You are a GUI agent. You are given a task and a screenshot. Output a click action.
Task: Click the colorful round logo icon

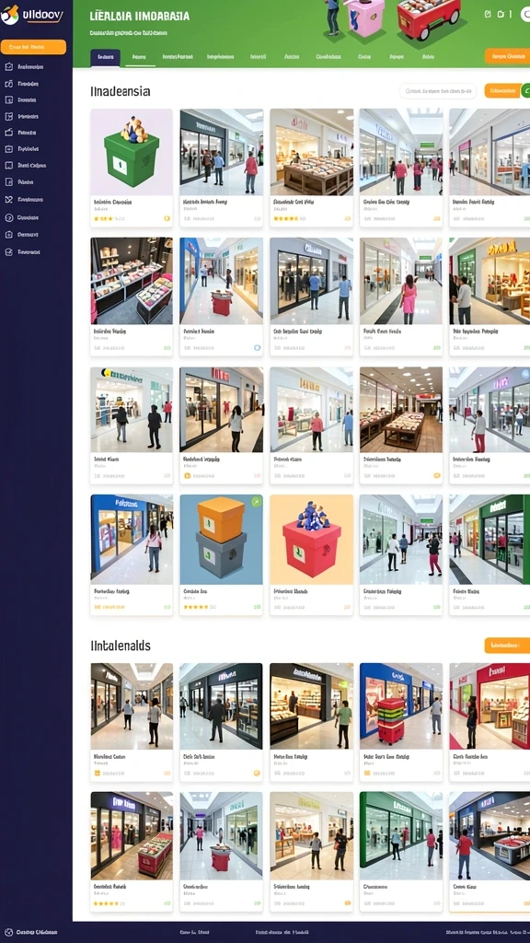(x=9, y=15)
